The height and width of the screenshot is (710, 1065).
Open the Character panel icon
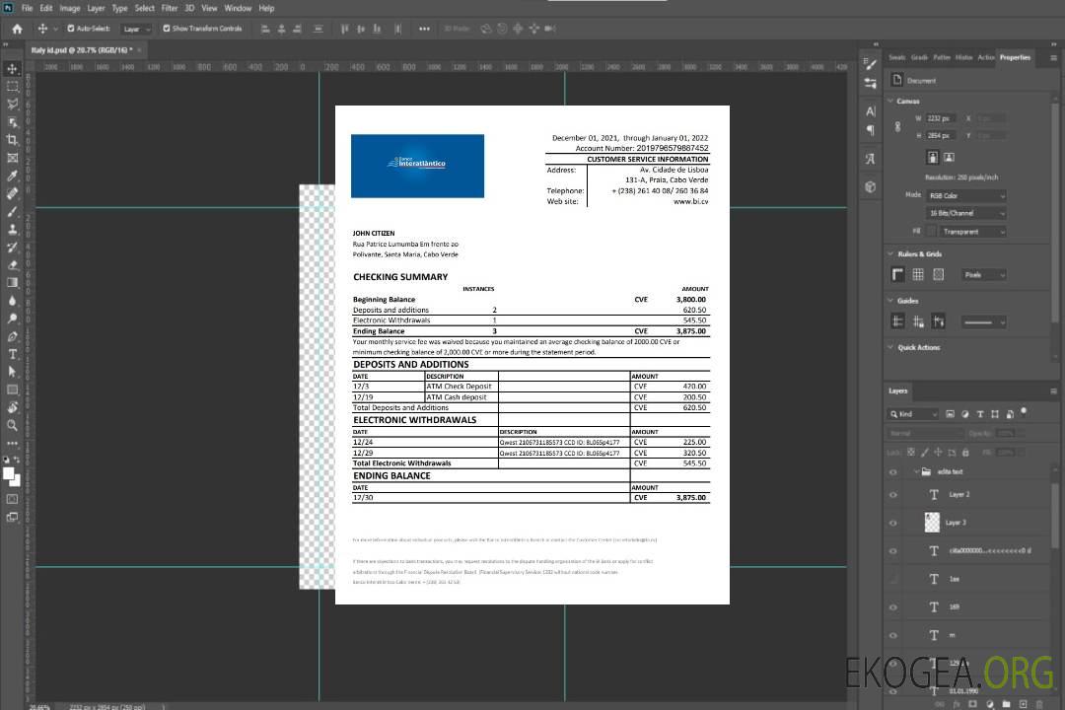[870, 111]
